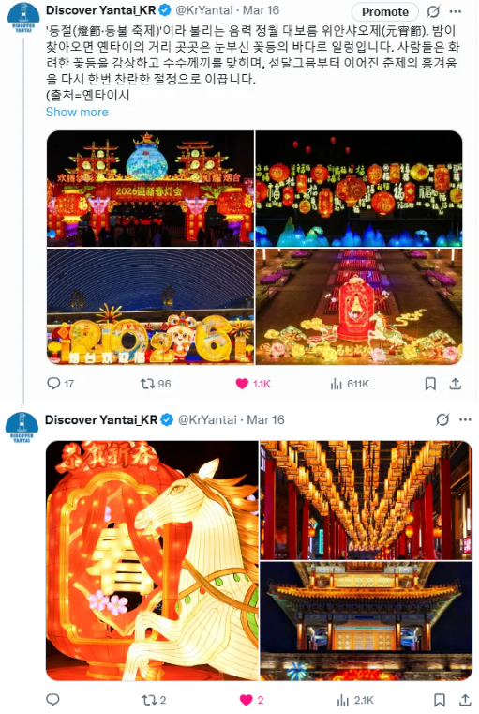Image resolution: width=479 pixels, height=714 pixels.
Task: Share the first tweet via upload icon
Action: (x=455, y=384)
